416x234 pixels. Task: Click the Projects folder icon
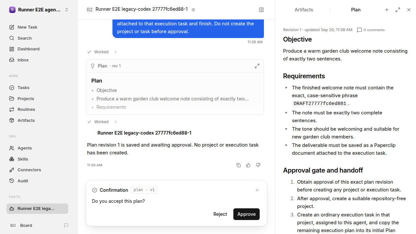point(12,98)
